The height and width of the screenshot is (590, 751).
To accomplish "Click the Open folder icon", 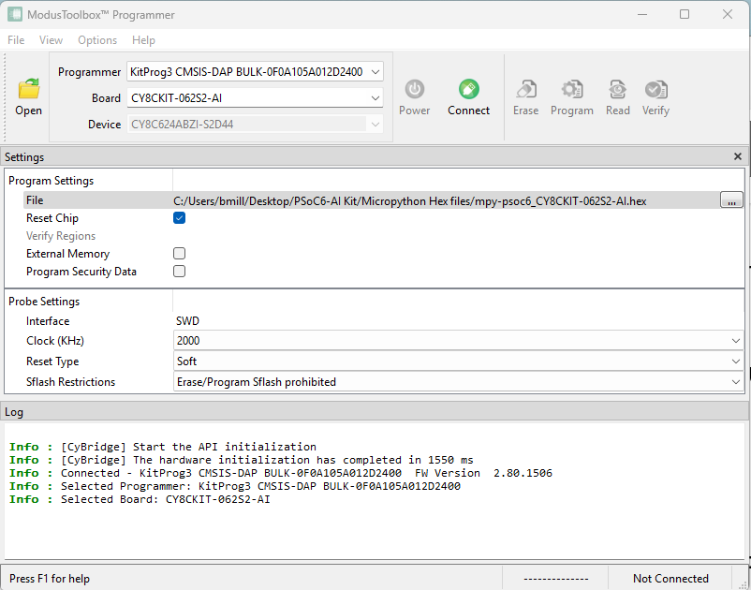I will tap(29, 89).
